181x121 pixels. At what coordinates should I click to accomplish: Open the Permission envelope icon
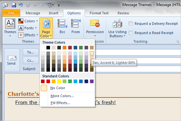click(x=95, y=23)
